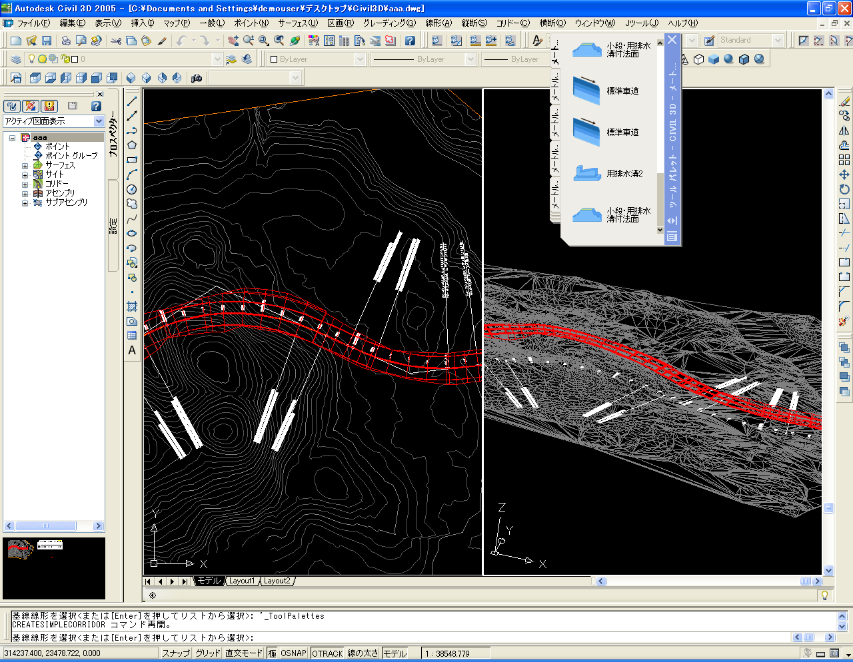Viewport: 853px width, 662px height.
Task: Select the Multiline Text tool
Action: click(x=132, y=350)
